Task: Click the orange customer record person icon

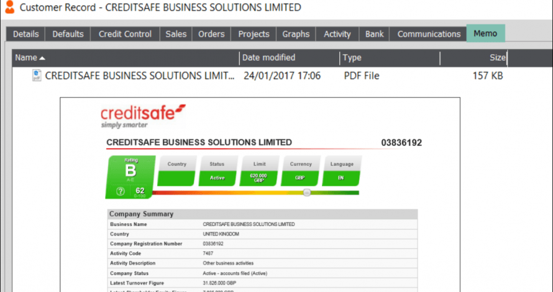Action: (x=9, y=7)
